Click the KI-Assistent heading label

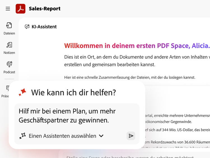tap(44, 27)
